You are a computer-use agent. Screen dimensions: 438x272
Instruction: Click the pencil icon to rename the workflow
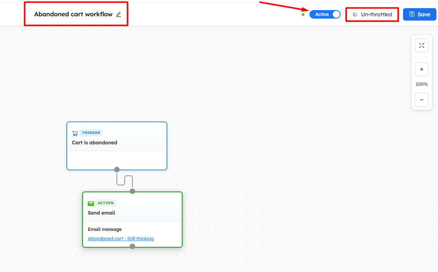coord(118,14)
